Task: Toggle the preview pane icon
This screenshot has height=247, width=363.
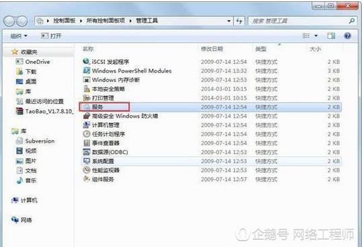Action: point(331,36)
